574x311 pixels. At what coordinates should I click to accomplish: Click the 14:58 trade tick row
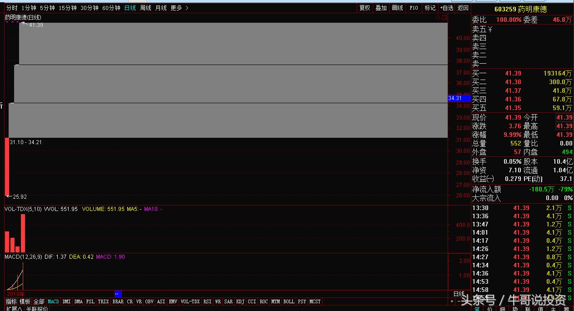pos(523,290)
